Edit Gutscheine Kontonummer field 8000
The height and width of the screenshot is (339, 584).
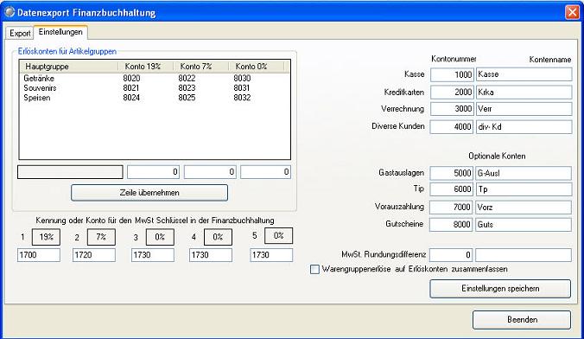(x=451, y=225)
